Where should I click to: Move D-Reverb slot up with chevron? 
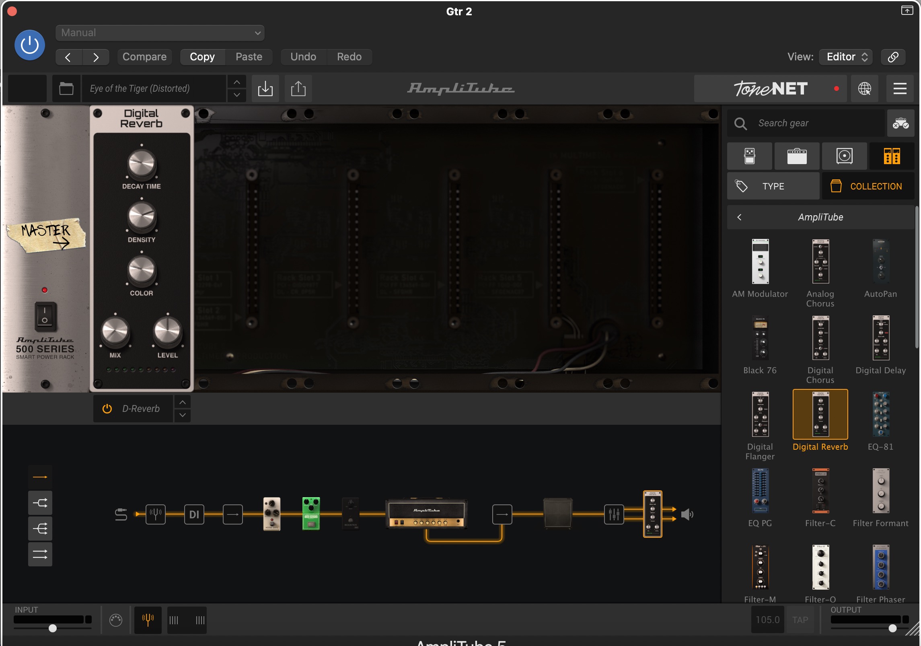[183, 402]
